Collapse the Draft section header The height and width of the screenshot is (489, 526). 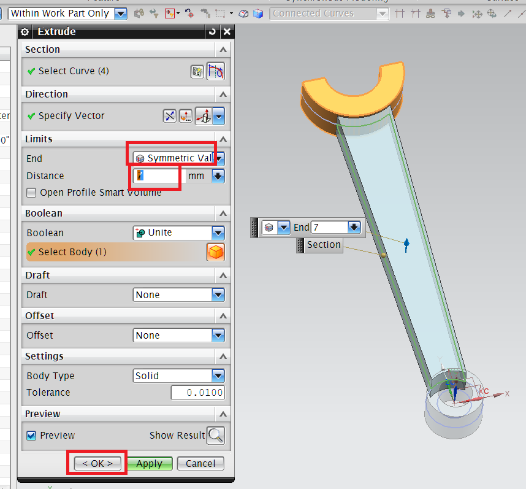(x=223, y=275)
